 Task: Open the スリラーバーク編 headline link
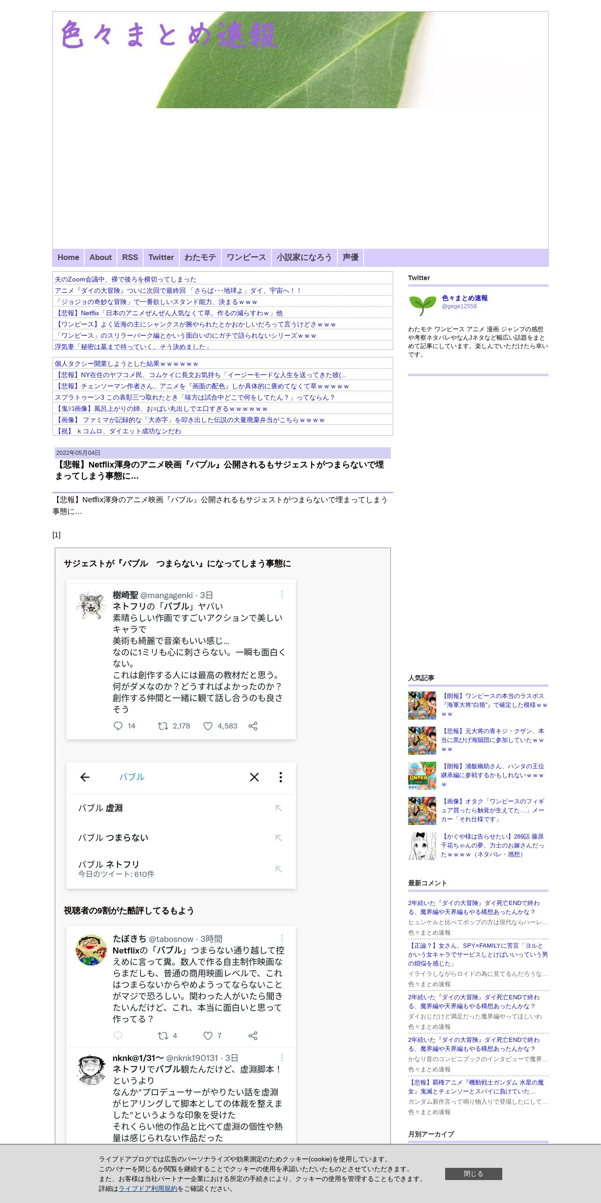185,335
